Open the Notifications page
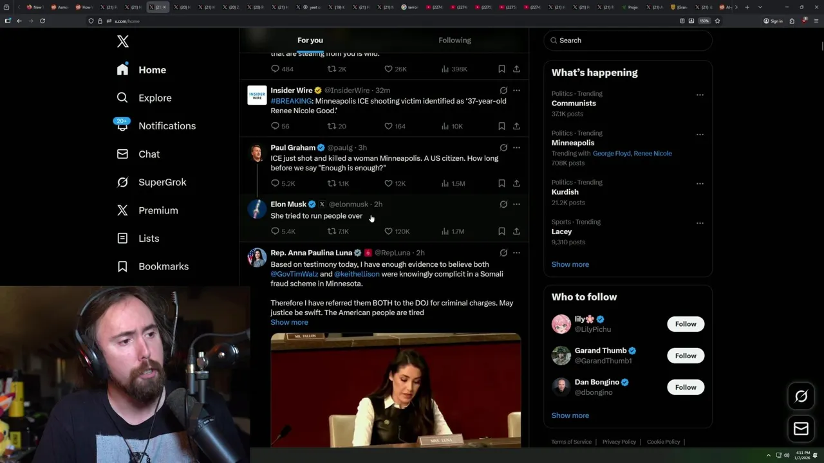Image resolution: width=824 pixels, height=463 pixels. point(156,125)
